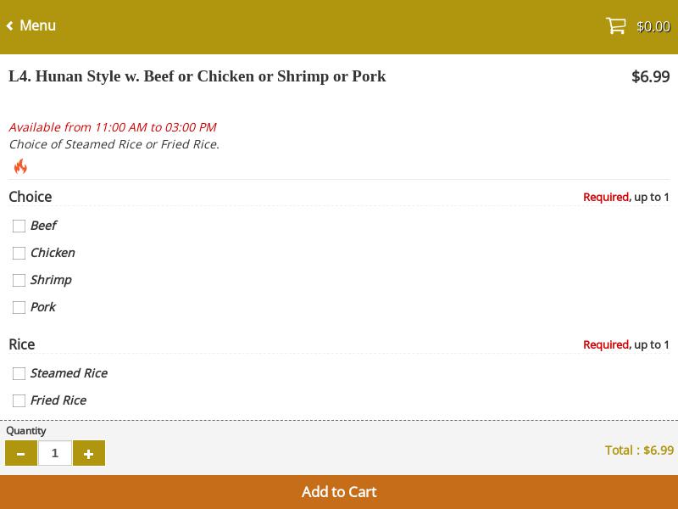The height and width of the screenshot is (509, 678).
Task: Choose the Pork checkbox
Action: click(x=19, y=307)
